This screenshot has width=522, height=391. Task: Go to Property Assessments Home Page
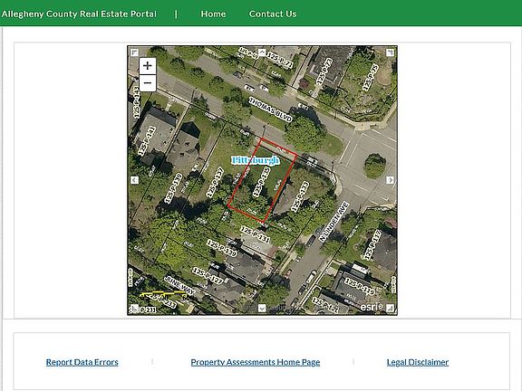point(256,362)
